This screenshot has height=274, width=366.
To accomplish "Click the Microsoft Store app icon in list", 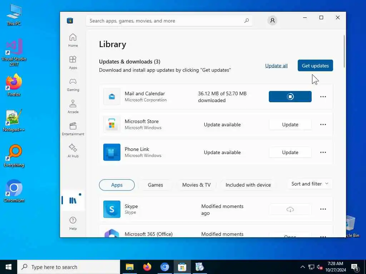I will pyautogui.click(x=112, y=125).
